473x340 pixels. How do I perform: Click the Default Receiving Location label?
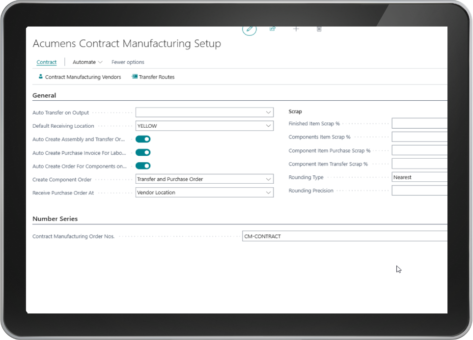point(63,126)
